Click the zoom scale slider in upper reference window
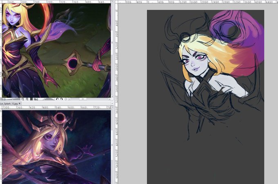The height and width of the screenshot is (184, 278). click(x=13, y=99)
